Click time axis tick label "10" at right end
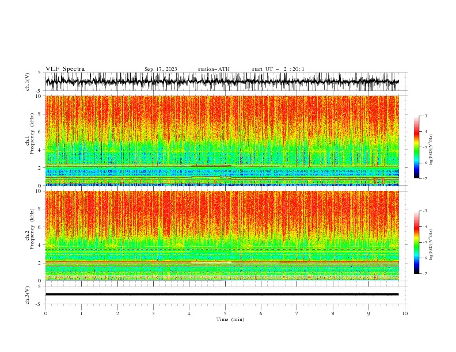456x352 pixels. click(x=405, y=313)
